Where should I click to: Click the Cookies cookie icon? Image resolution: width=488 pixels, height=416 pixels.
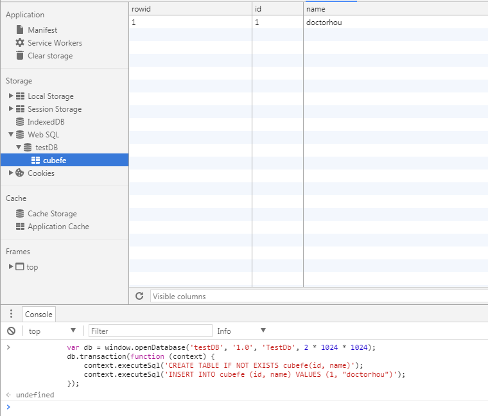pos(20,173)
